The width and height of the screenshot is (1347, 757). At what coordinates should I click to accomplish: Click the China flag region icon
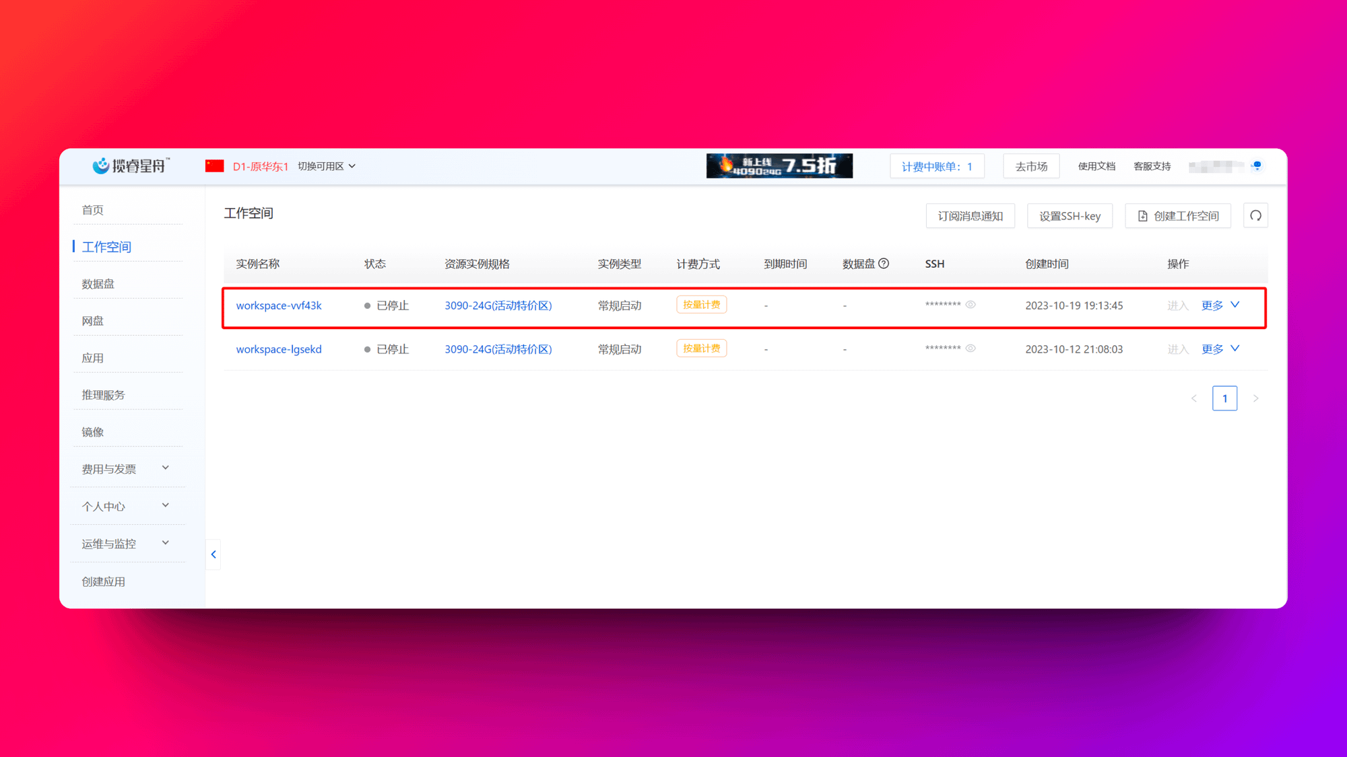[214, 166]
